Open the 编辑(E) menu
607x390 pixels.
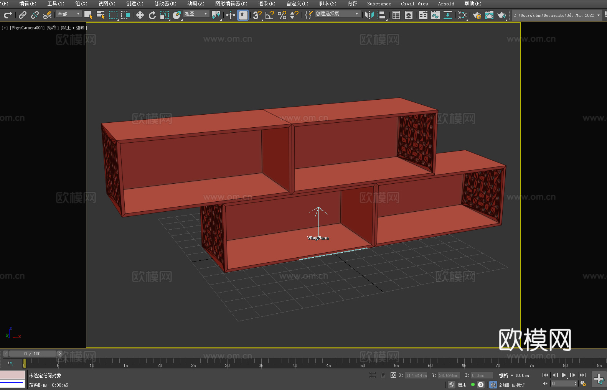coord(28,3)
